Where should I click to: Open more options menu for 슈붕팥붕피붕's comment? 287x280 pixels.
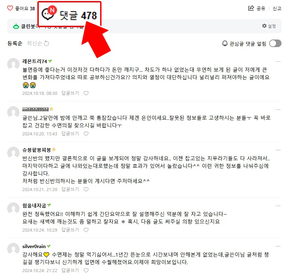(x=278, y=150)
